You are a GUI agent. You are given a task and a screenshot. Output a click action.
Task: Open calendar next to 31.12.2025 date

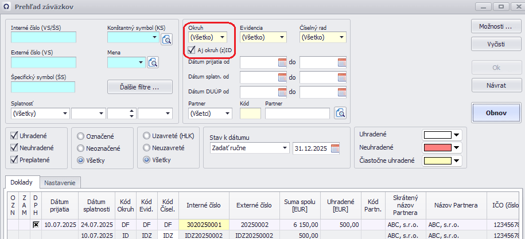click(x=335, y=148)
